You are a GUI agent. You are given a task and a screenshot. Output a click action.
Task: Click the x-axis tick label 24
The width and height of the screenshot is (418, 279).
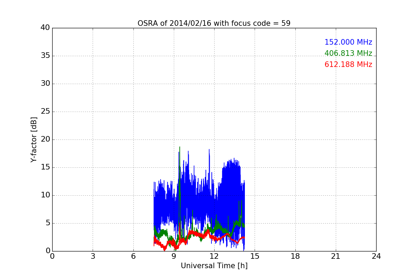tap(376, 256)
